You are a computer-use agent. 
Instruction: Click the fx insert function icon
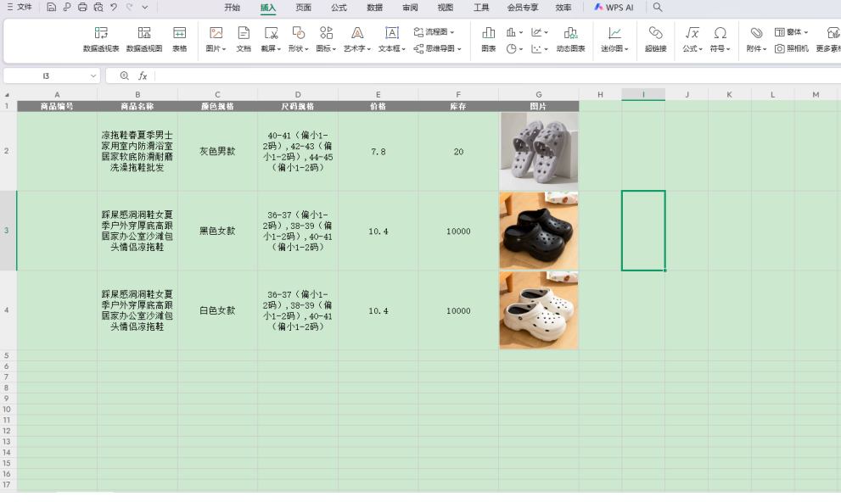pyautogui.click(x=143, y=76)
